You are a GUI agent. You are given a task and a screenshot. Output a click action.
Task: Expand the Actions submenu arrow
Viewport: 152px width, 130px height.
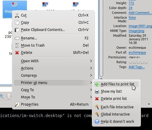pos(91,68)
